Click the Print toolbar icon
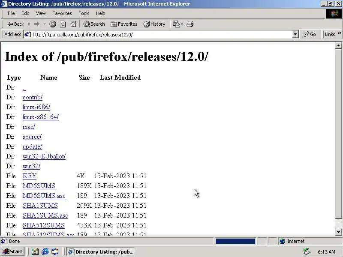Screen dimensions: 343x257 tap(190, 24)
